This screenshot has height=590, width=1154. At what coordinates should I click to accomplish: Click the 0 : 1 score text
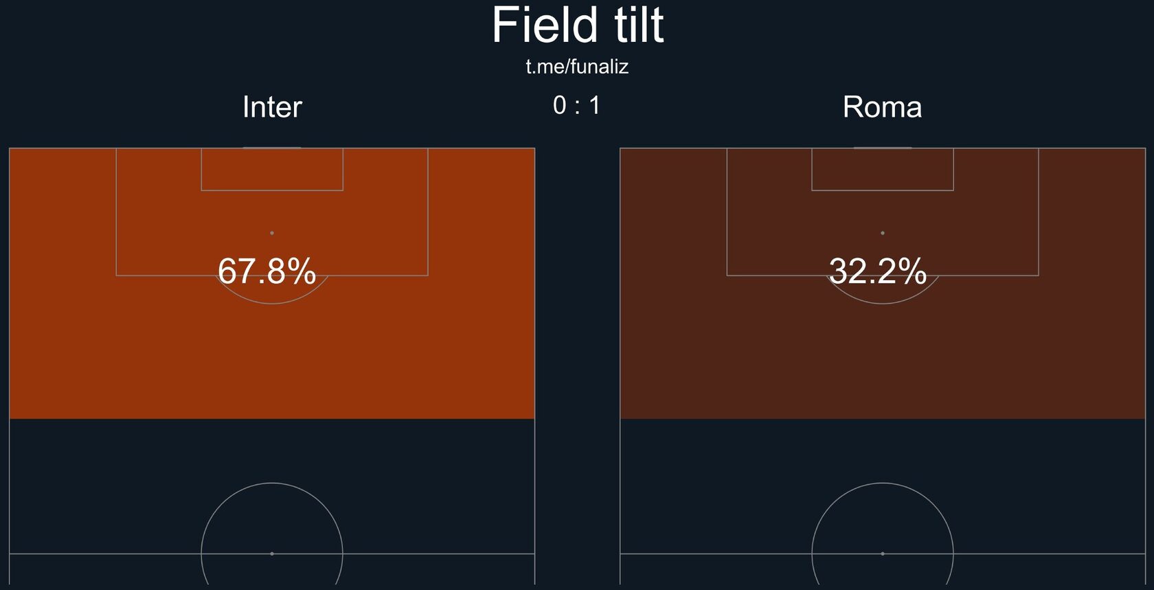577,105
